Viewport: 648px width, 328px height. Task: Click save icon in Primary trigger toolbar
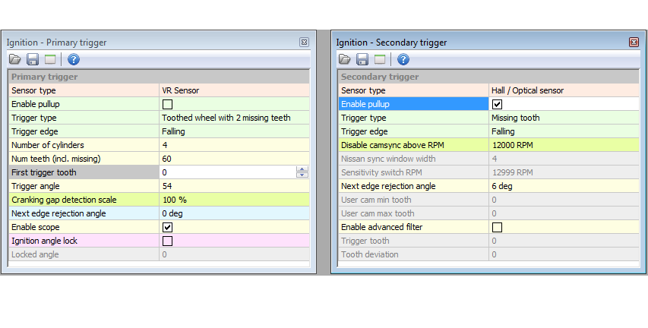tap(32, 59)
